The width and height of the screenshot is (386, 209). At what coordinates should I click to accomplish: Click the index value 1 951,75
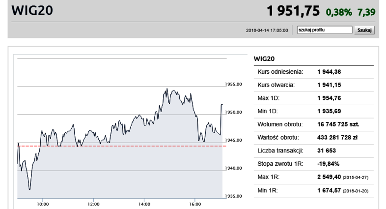coord(293,11)
